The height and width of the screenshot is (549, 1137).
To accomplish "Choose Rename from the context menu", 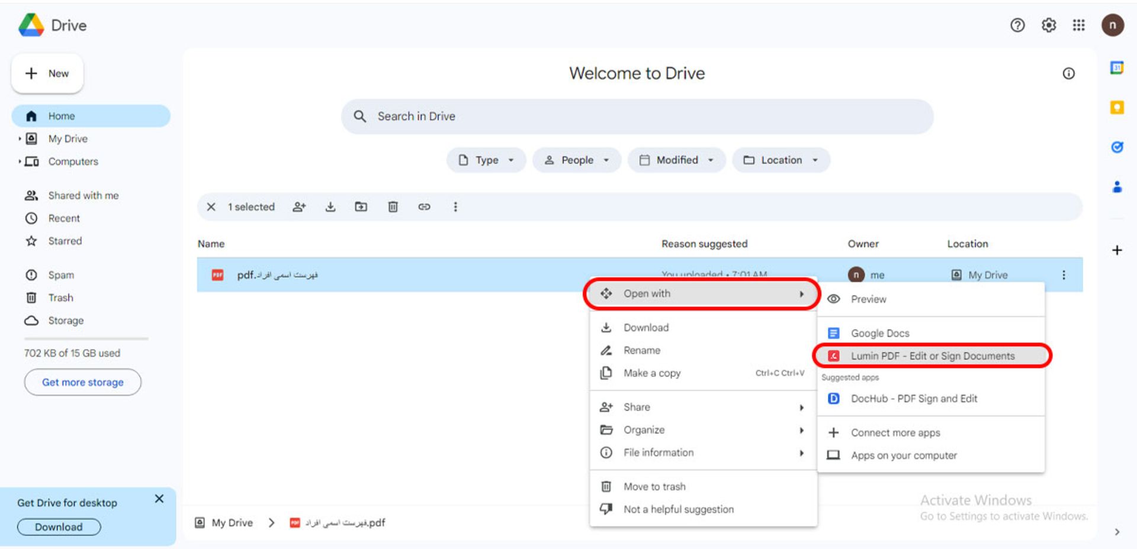I will [704, 350].
